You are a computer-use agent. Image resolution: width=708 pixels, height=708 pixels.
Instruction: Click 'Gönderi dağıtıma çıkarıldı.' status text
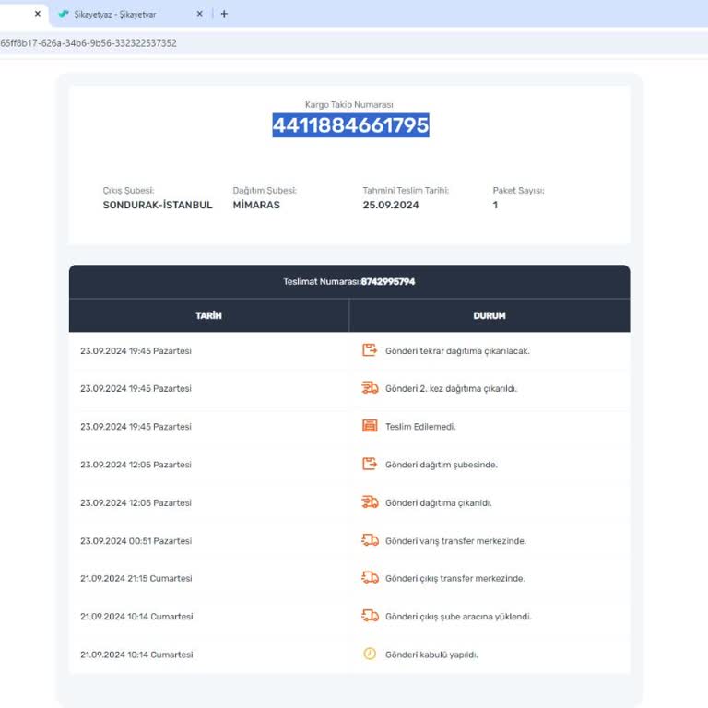[439, 502]
